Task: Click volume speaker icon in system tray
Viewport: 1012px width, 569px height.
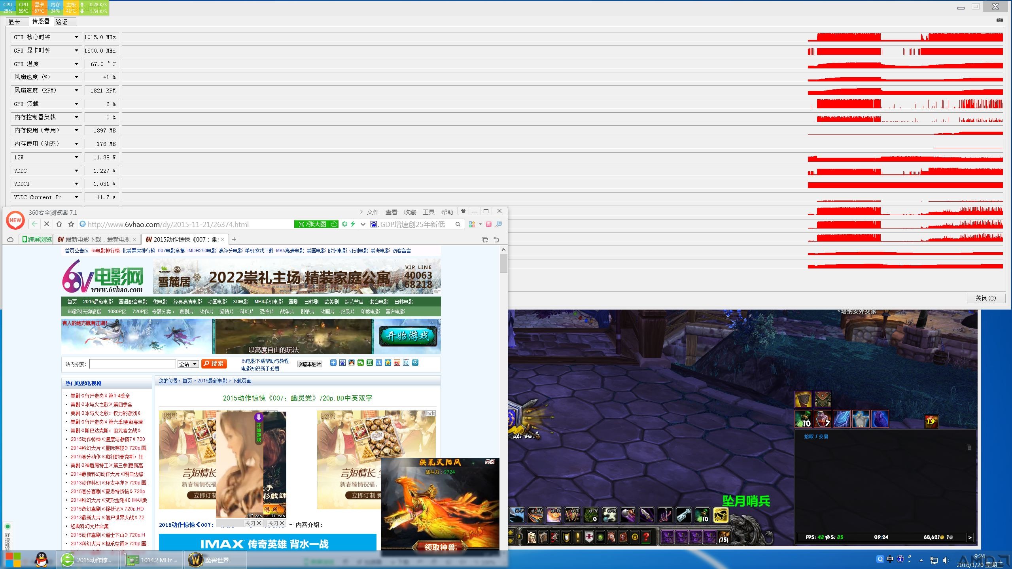Action: point(946,560)
